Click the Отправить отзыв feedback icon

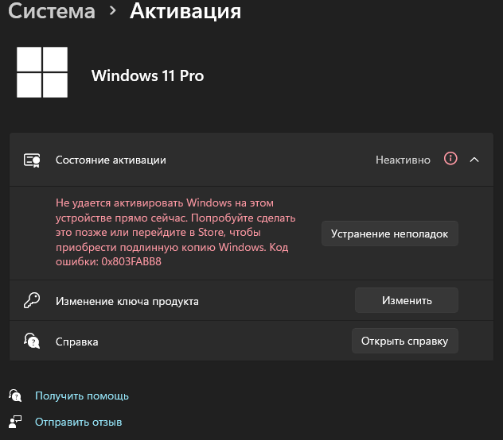(x=15, y=422)
